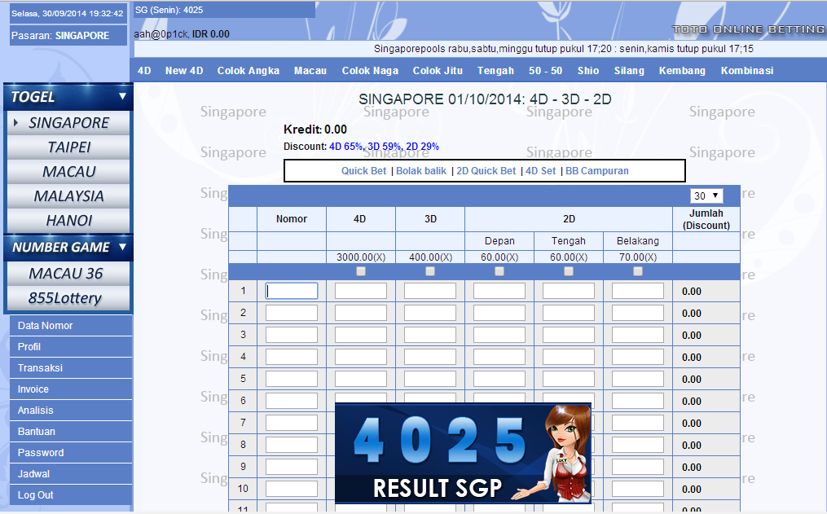Image resolution: width=827 pixels, height=514 pixels.
Task: Open MACAU 36 number game
Action: [68, 274]
